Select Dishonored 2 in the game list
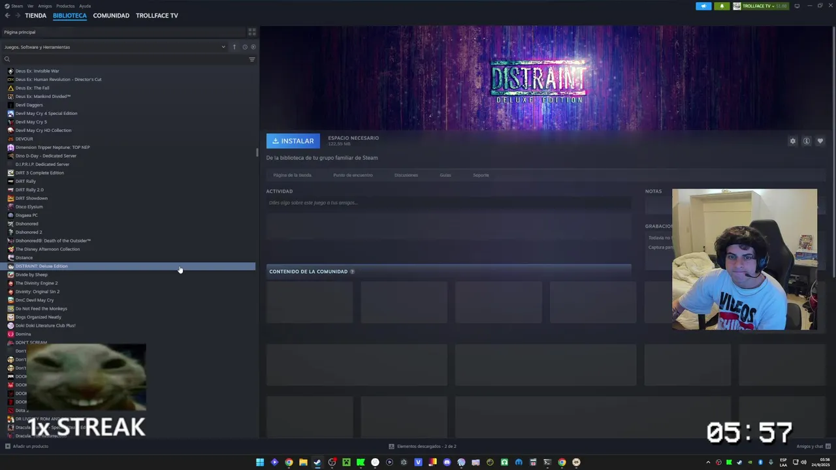 29,232
